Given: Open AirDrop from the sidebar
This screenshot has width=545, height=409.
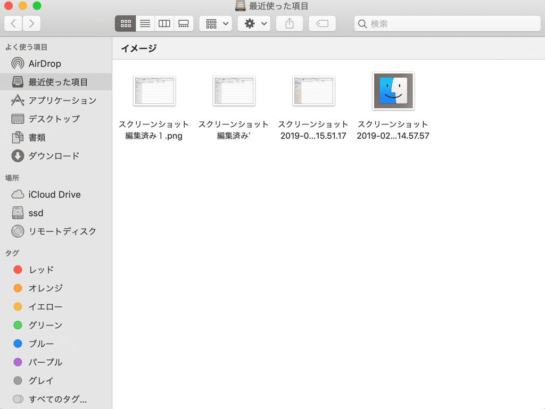Looking at the screenshot, I should click(x=45, y=63).
